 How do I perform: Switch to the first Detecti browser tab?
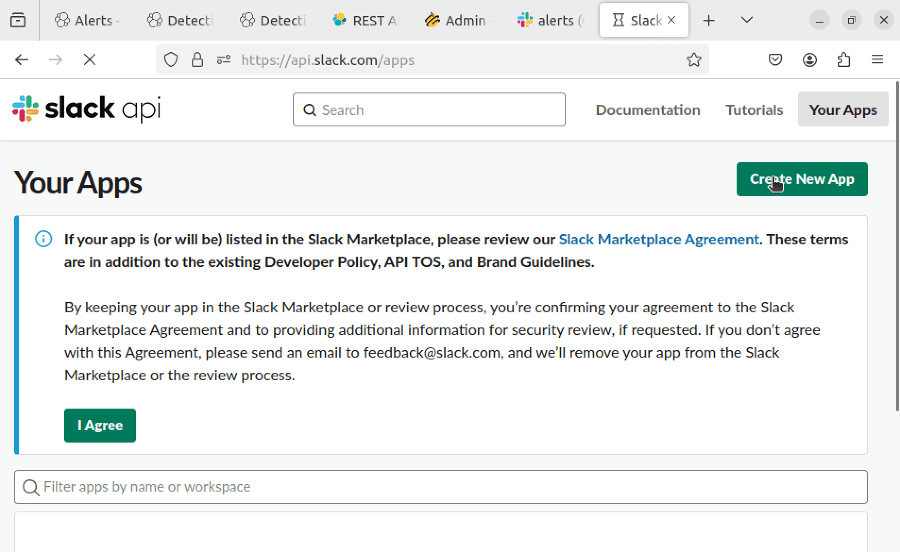[x=180, y=20]
